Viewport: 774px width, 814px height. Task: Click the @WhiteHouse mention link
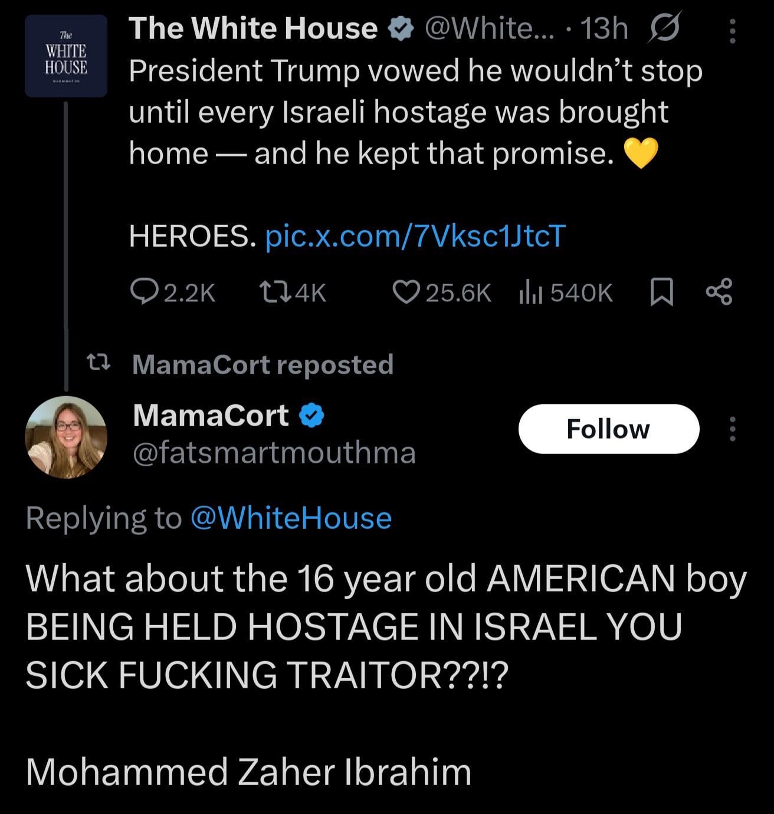point(291,518)
